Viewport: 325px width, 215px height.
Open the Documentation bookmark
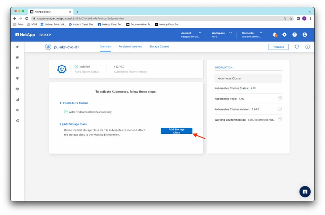click(139, 24)
